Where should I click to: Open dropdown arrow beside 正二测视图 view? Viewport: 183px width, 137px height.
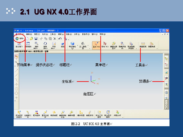[x=88, y=45]
